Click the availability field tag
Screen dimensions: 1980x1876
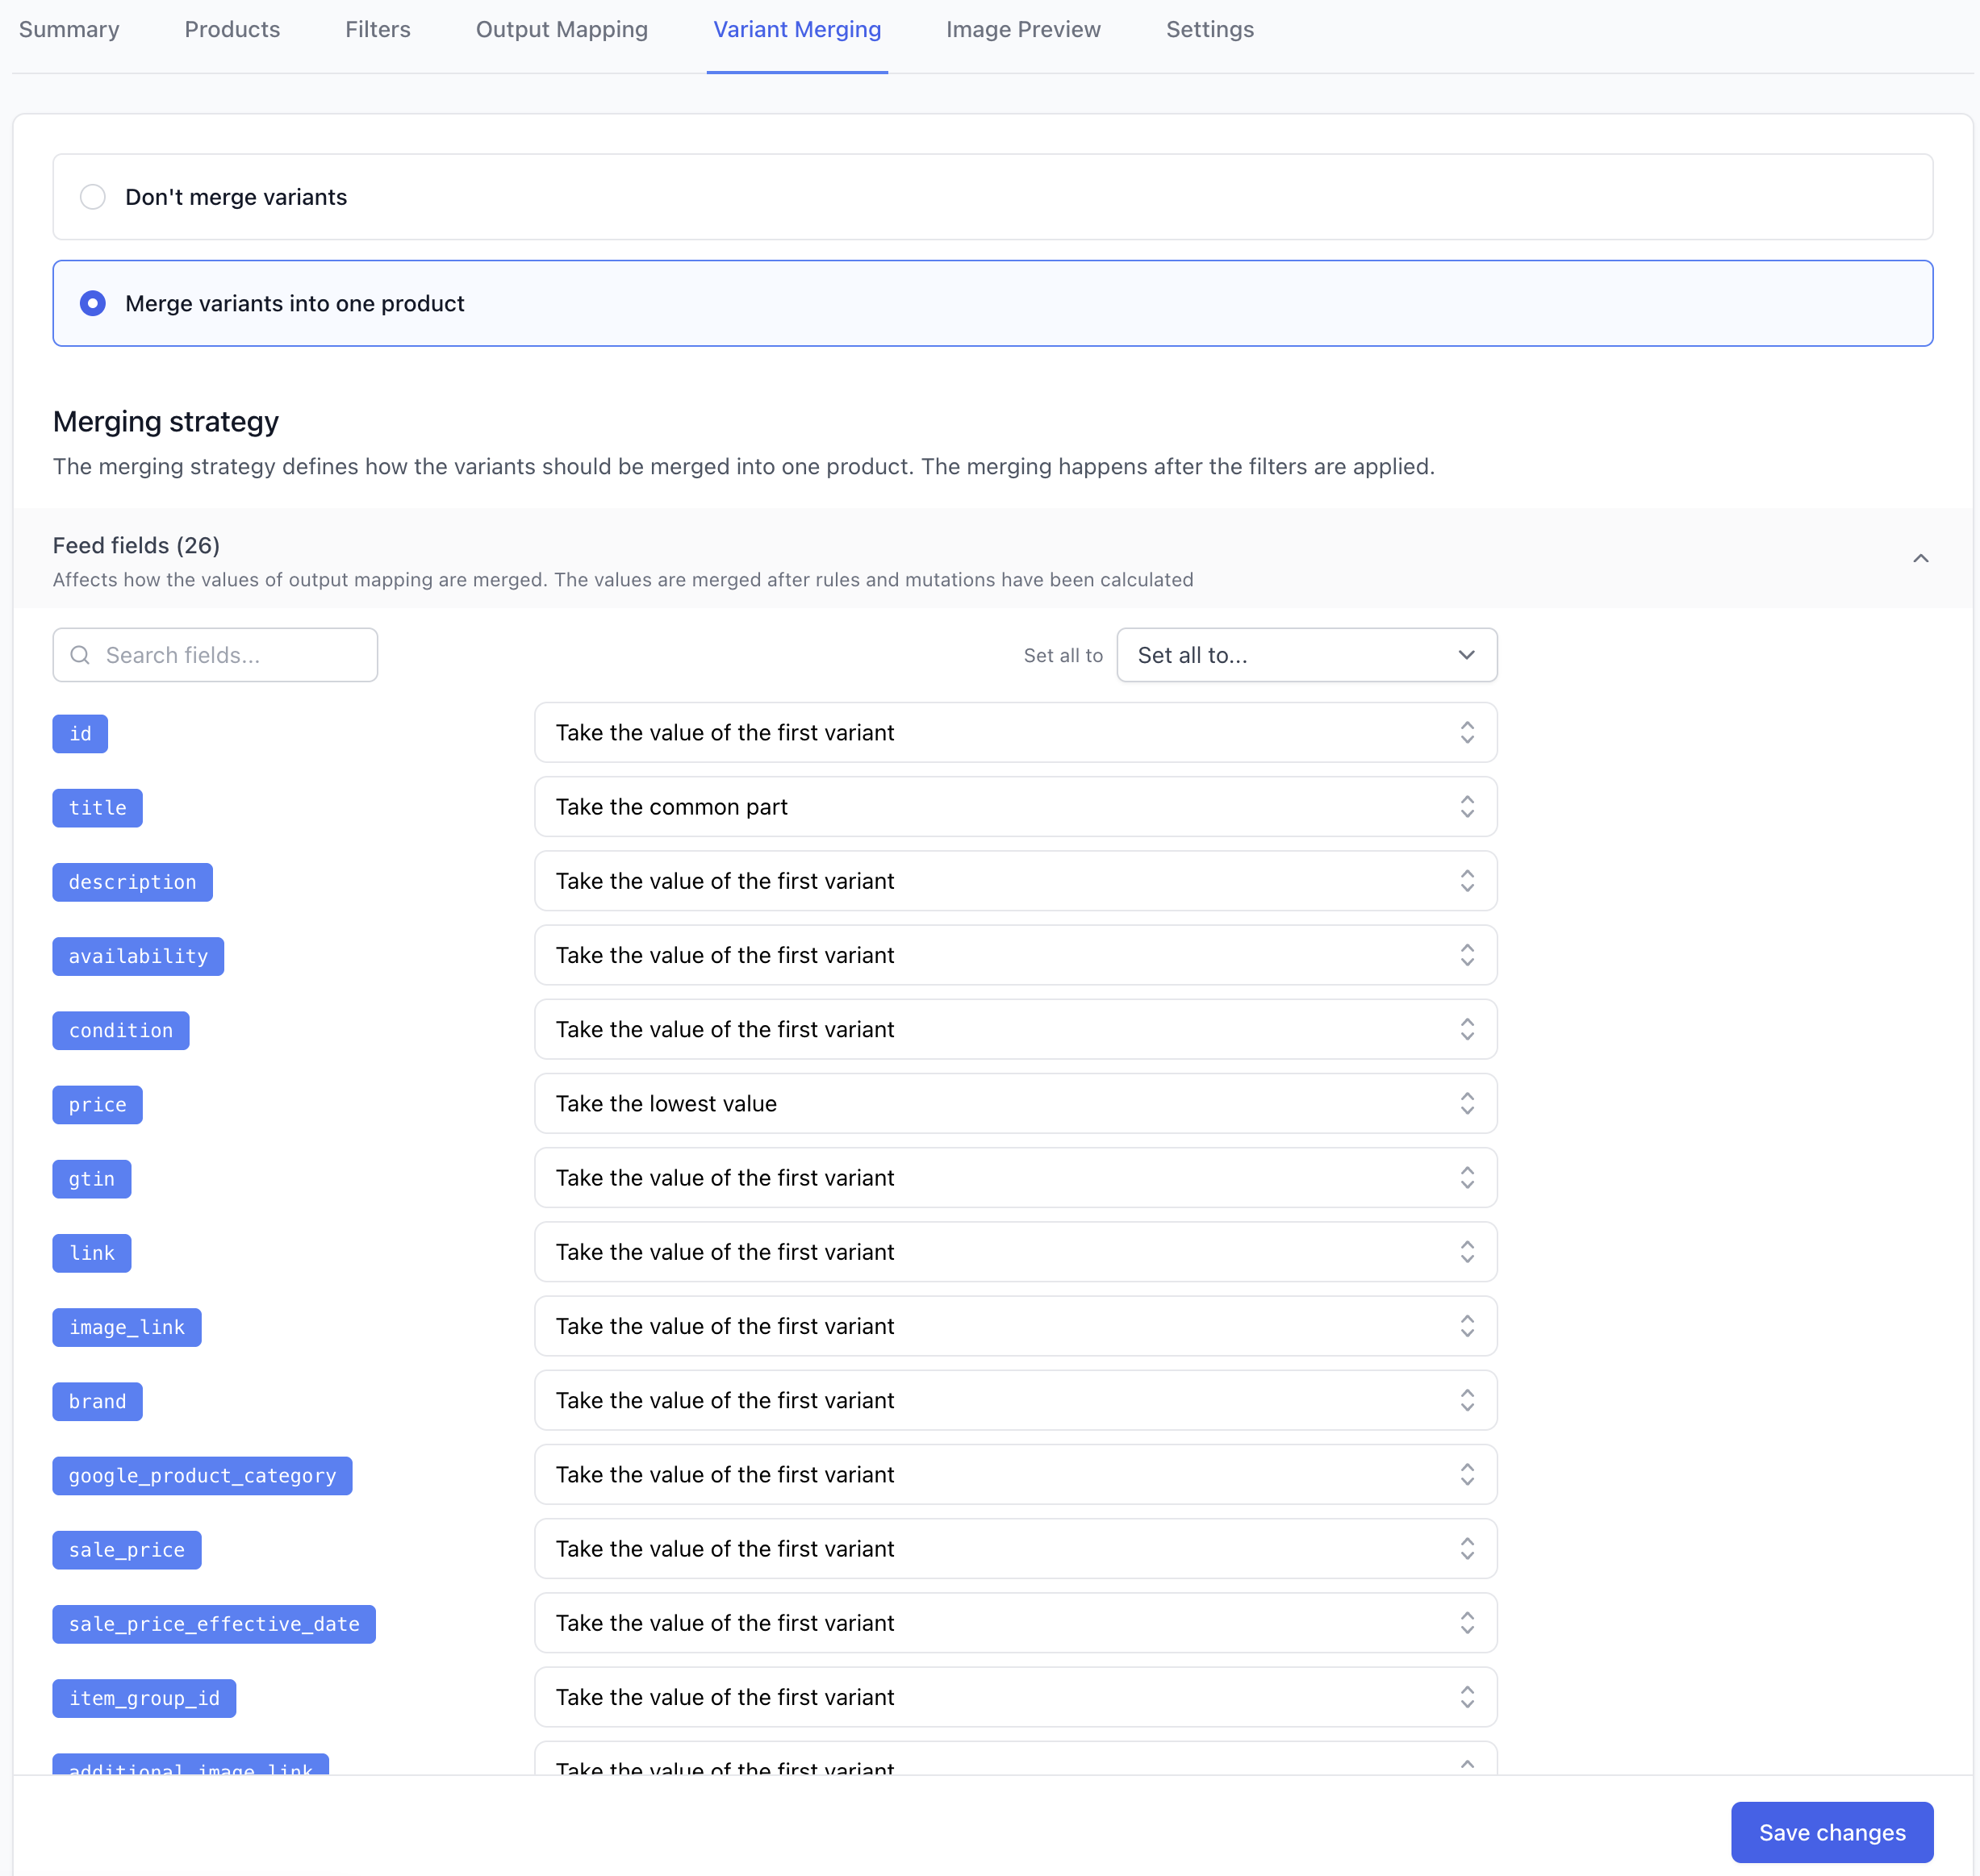click(x=138, y=956)
